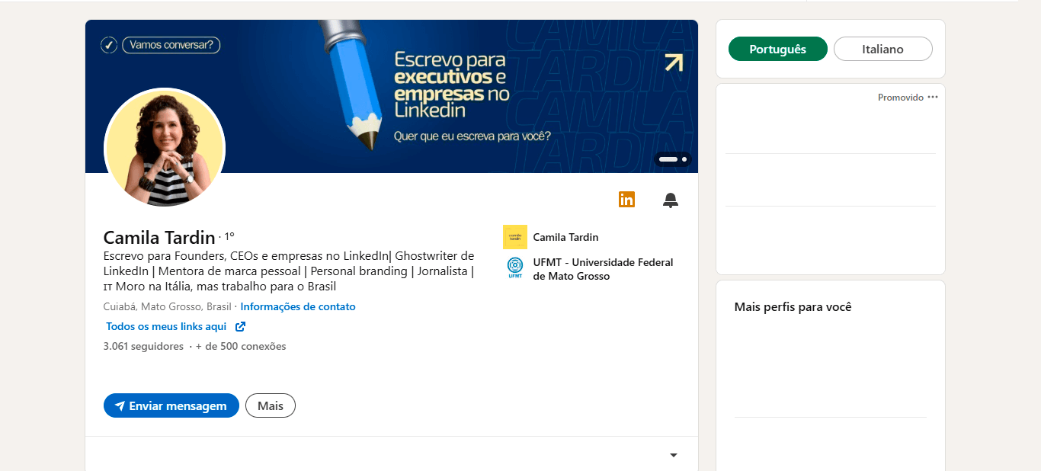The width and height of the screenshot is (1041, 471).
Task: Click the Enviar mensagem button
Action: click(171, 405)
